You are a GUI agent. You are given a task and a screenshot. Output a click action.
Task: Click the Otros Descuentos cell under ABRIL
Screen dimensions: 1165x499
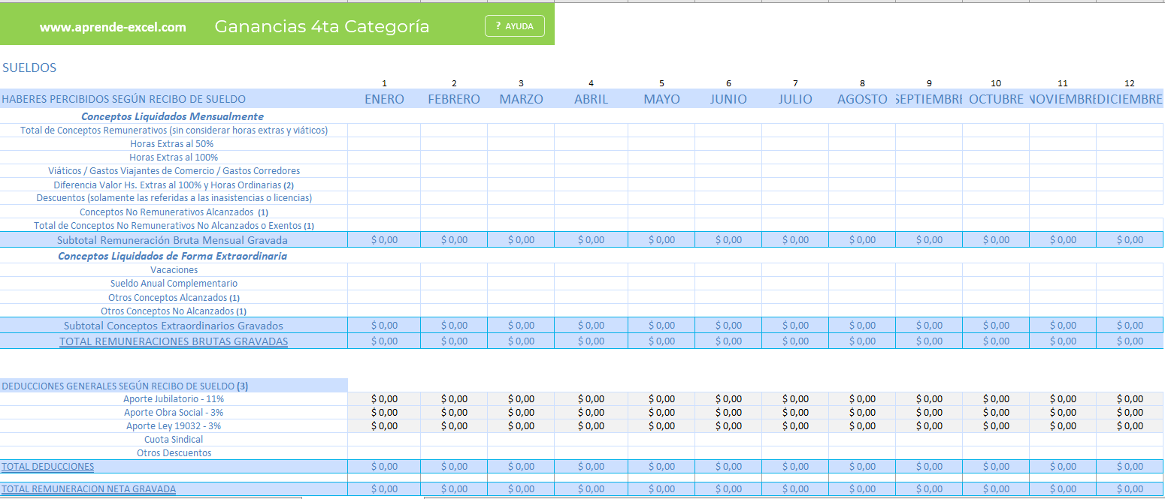591,453
